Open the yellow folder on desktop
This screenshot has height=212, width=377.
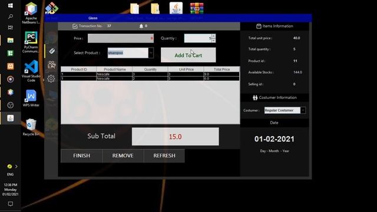tap(156, 8)
